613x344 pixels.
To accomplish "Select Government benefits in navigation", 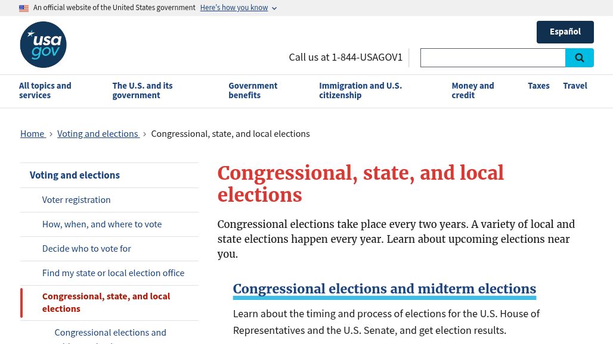I will (253, 90).
